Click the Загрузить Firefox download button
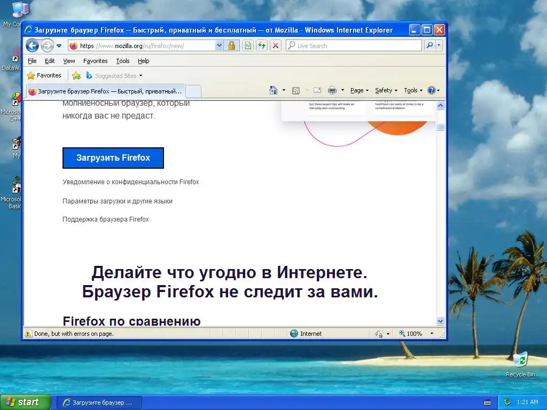The image size is (547, 410). coord(113,158)
